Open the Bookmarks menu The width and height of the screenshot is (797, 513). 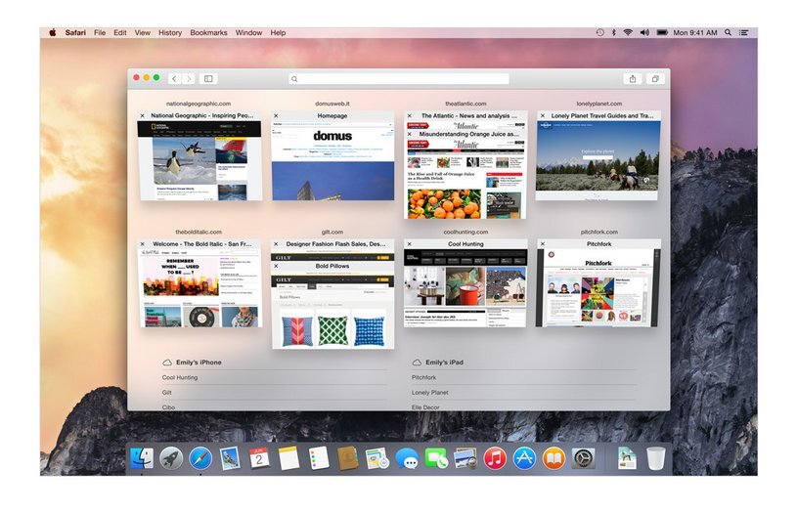[x=208, y=32]
